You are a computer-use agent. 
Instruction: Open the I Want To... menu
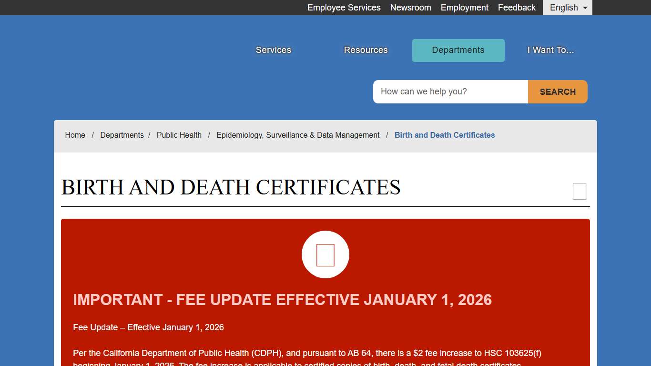(x=550, y=50)
